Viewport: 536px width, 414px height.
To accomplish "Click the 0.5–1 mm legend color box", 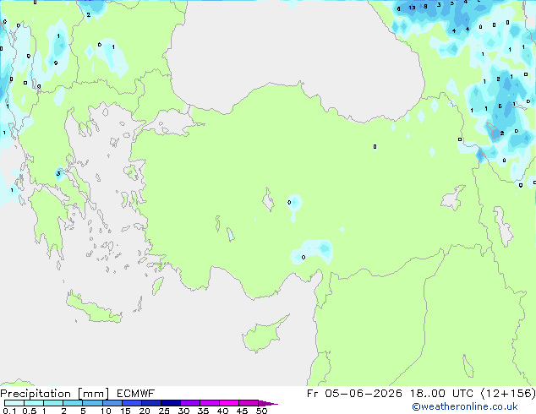I will click(34, 403).
